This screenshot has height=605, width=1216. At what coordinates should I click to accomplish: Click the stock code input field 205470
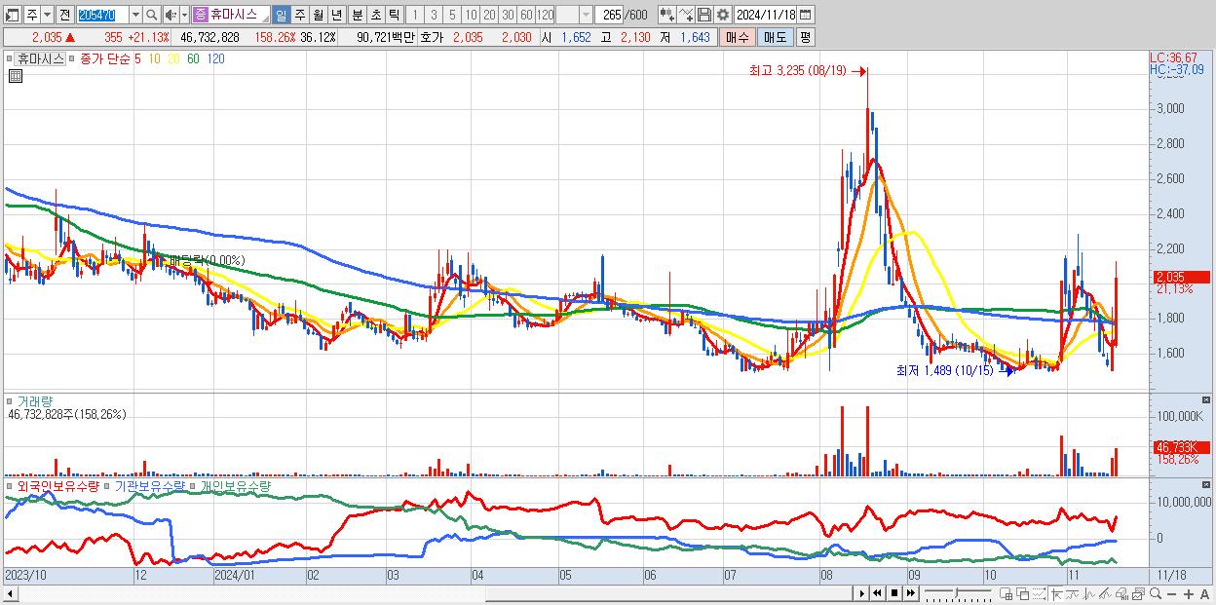pyautogui.click(x=101, y=15)
